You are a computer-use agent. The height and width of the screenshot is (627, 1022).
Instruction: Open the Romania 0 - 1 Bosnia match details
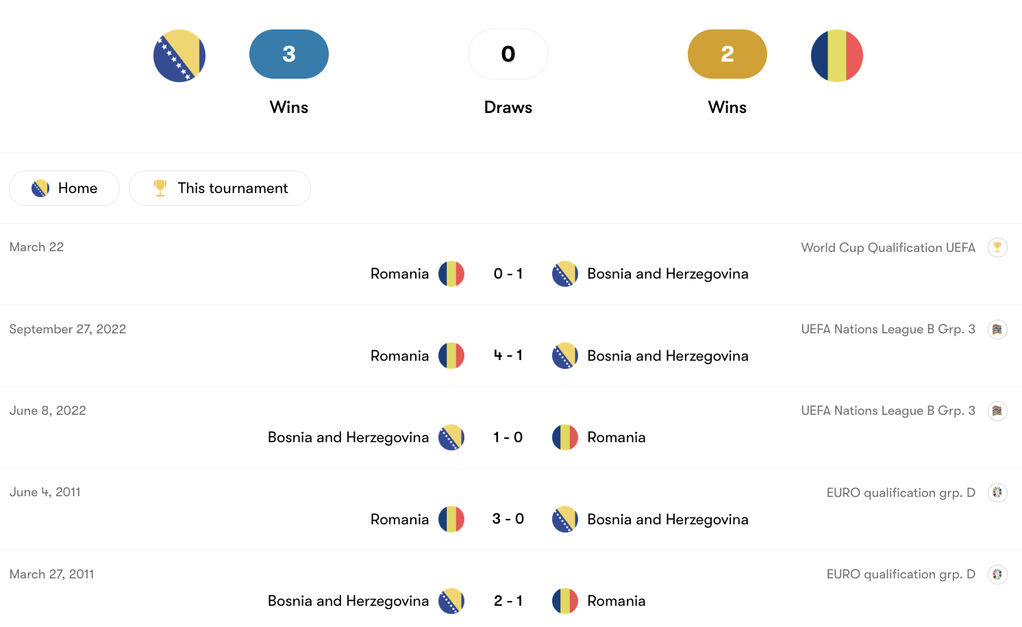pos(508,273)
